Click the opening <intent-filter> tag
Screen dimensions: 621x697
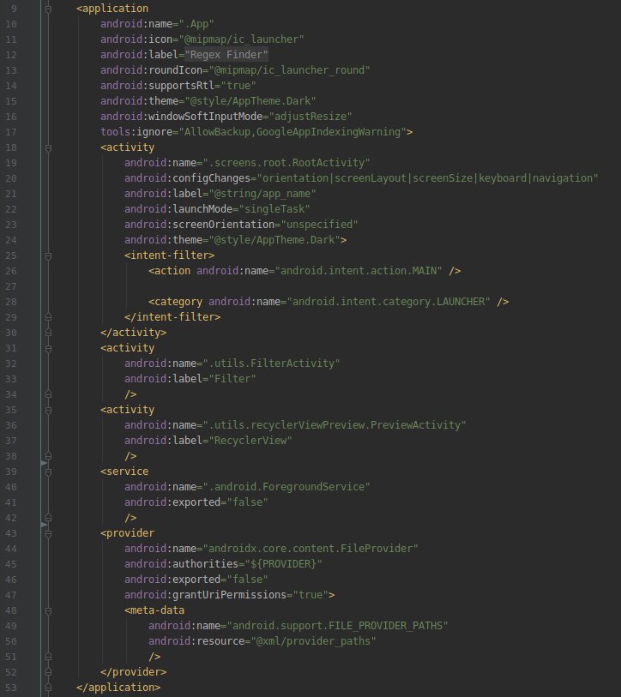click(170, 255)
